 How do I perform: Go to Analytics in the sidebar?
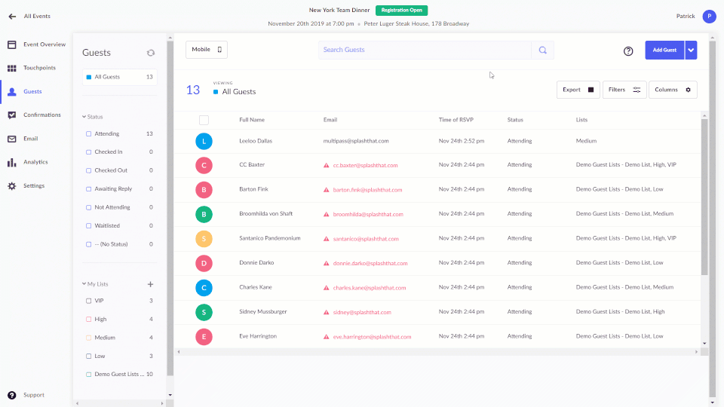point(35,162)
